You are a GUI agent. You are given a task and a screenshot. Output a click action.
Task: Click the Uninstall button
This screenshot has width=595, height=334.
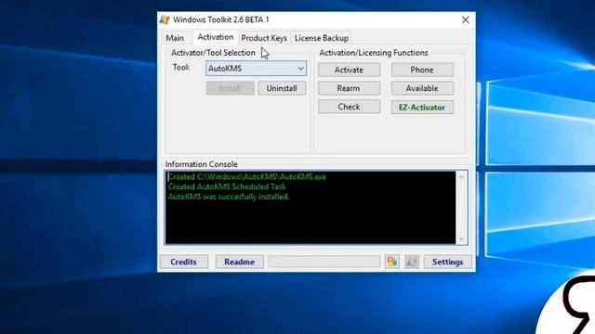coord(282,88)
